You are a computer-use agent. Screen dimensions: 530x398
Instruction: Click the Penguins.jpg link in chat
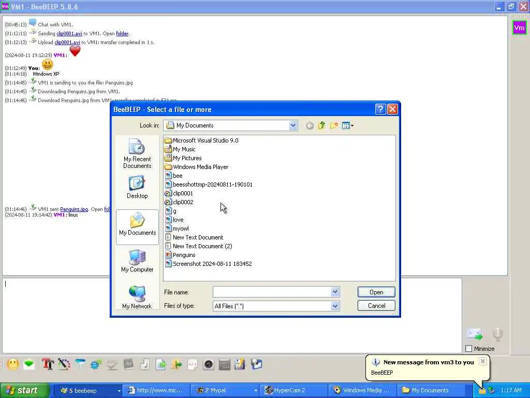point(73,209)
